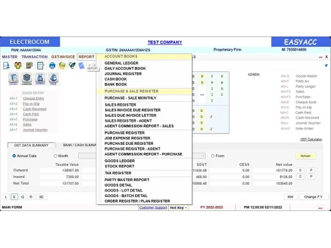This screenshot has height=248, width=331.
Task: Click the REPORT menu
Action: coord(87,57)
